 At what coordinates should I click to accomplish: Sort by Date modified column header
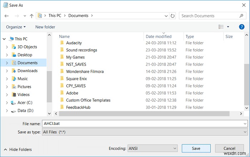pos(159,36)
